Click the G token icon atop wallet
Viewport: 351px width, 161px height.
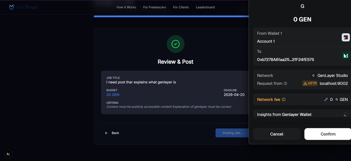(x=302, y=6)
